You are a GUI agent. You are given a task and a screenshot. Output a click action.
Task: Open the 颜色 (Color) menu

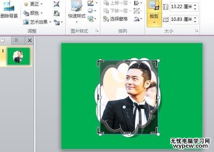click(33, 13)
